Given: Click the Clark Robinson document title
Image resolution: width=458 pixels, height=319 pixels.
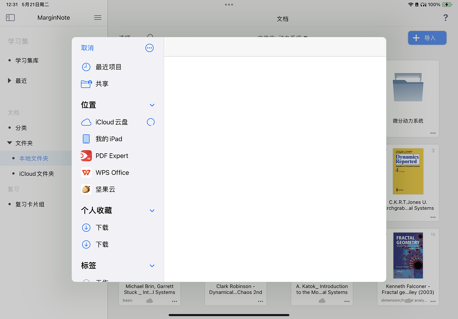Looking at the screenshot, I should click(x=236, y=289).
